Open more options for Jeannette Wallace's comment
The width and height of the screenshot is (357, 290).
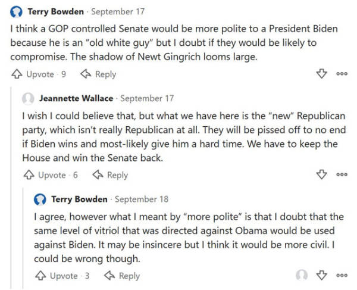pos(342,175)
